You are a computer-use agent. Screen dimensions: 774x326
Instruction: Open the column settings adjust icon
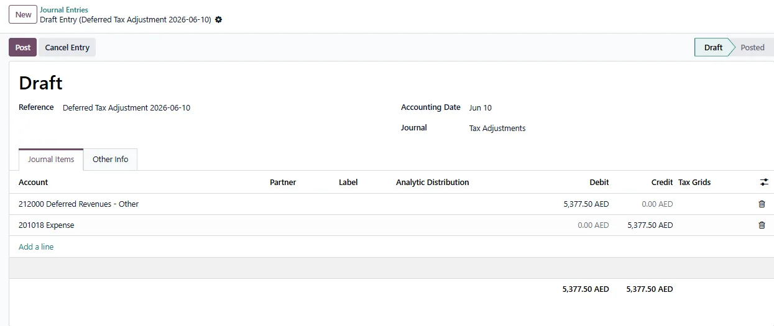coord(764,183)
